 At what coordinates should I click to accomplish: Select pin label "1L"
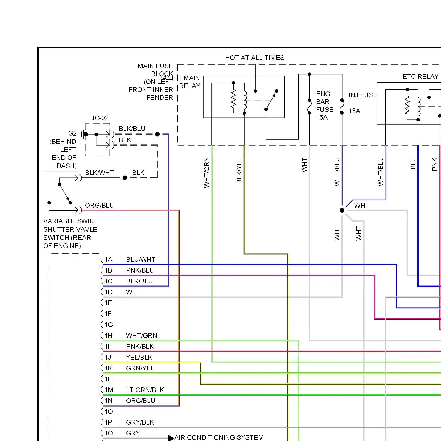[x=108, y=379]
